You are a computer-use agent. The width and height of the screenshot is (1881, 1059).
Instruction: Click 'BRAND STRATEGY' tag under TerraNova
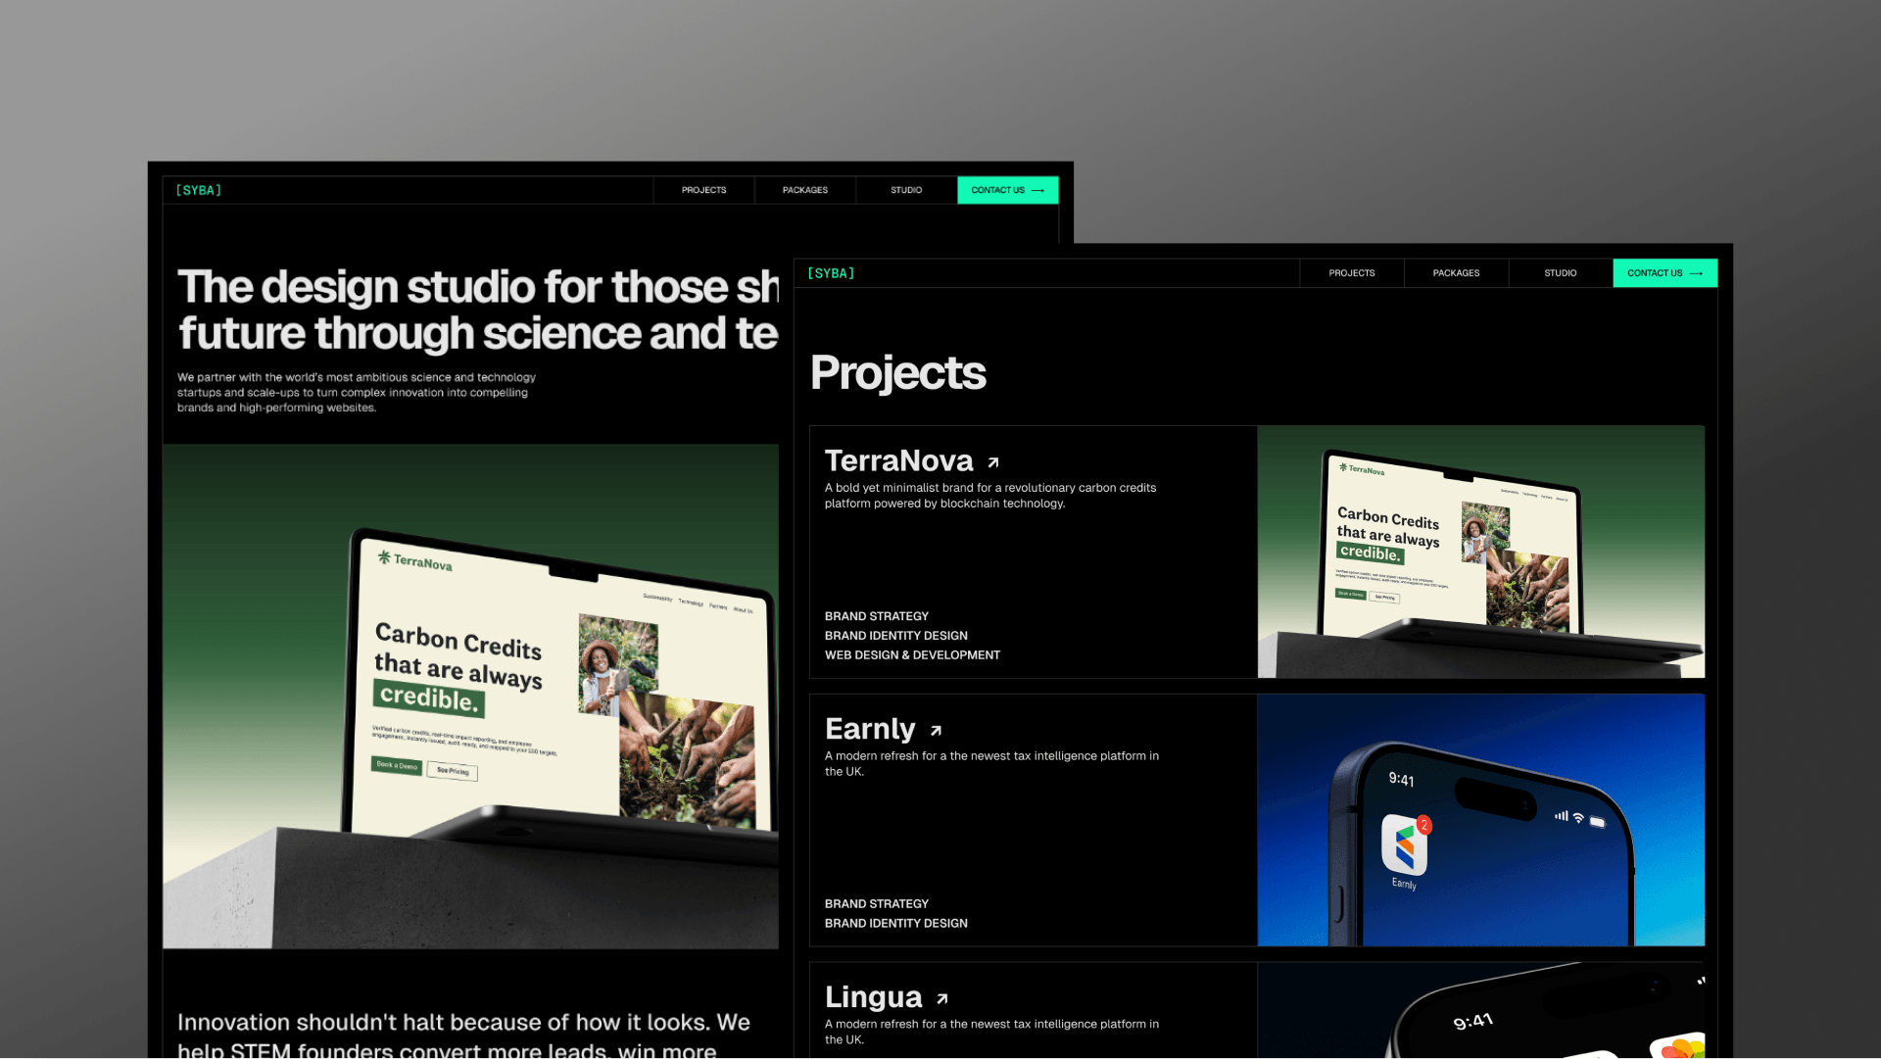pyautogui.click(x=876, y=616)
